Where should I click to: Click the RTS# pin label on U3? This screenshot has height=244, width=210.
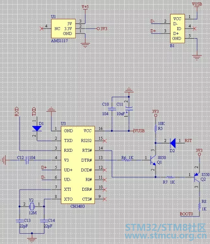click(87, 150)
